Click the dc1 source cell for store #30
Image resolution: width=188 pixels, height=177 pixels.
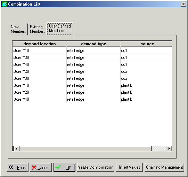[146, 57]
